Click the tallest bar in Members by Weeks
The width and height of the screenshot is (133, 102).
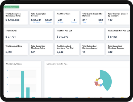[x=23, y=84]
